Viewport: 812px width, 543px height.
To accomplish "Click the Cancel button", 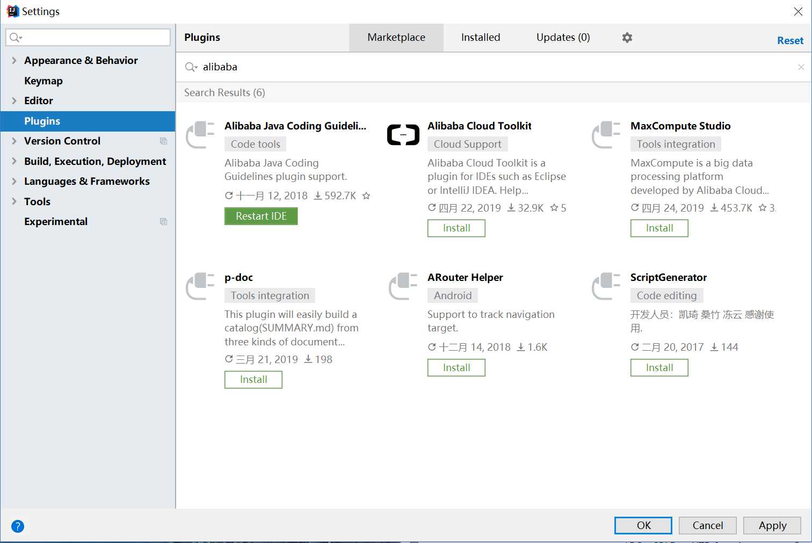I will coord(708,526).
